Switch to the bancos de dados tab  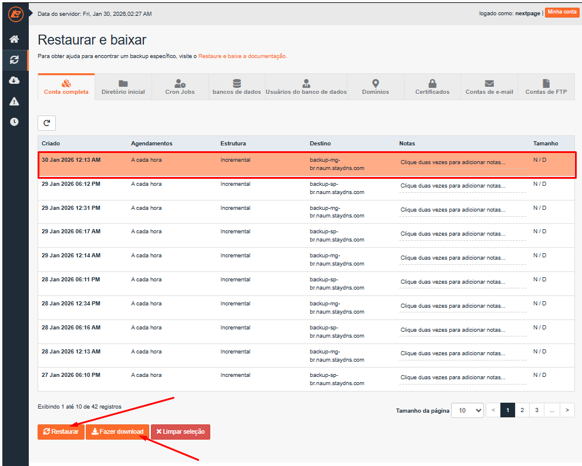coord(237,87)
